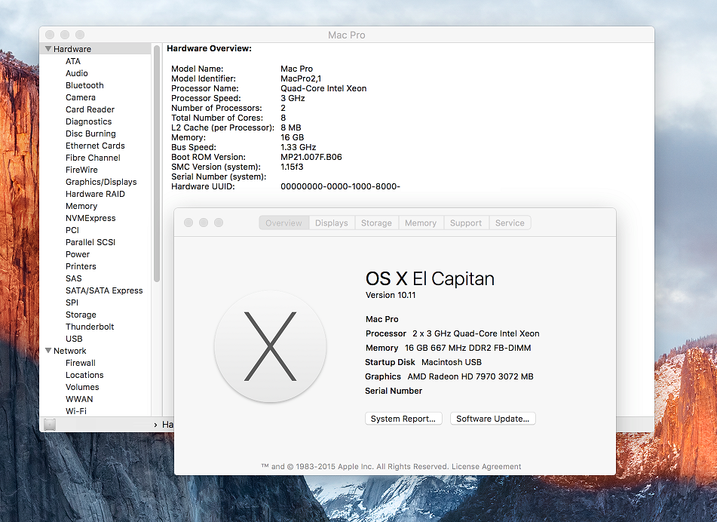Select SAS in the sidebar
This screenshot has height=522, width=717.
click(74, 278)
